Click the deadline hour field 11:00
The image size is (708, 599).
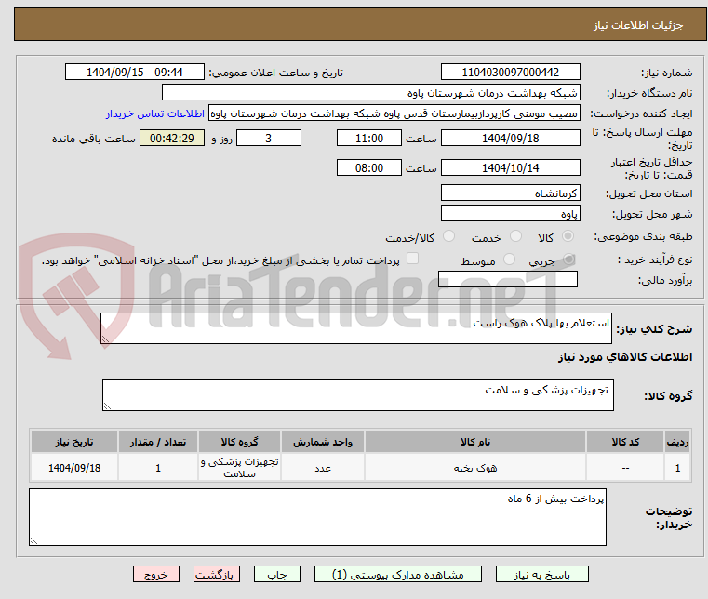(369, 139)
